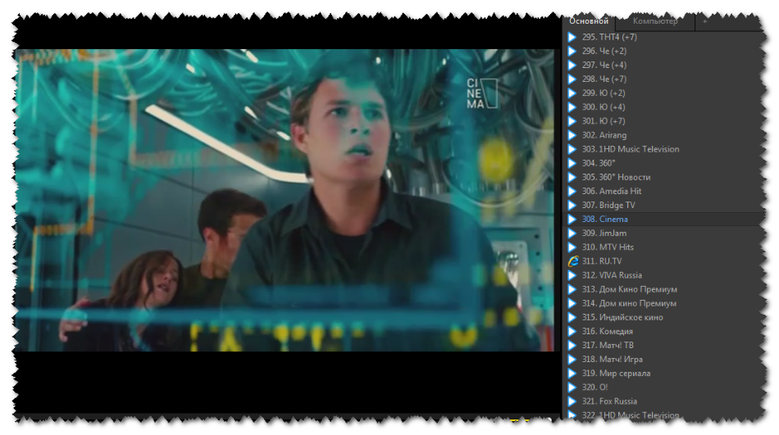The image size is (779, 435).
Task: Click play icon next to 310. MTV Hits
Action: pos(572,247)
